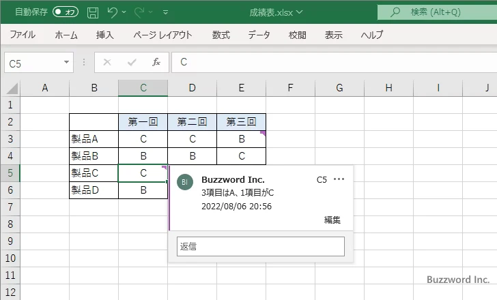Select row 11 header
The image size is (497, 300).
10,275
